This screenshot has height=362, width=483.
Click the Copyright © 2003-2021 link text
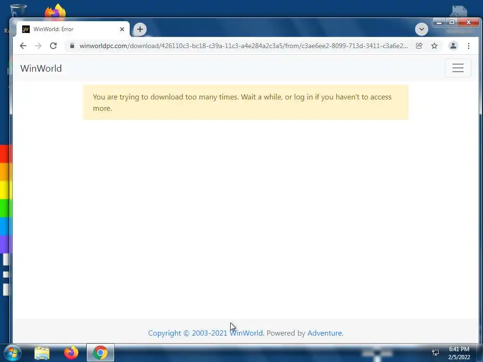coord(188,333)
